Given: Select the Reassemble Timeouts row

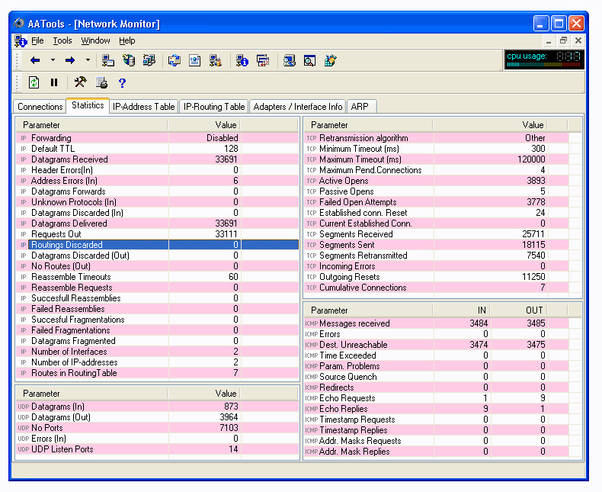Looking at the screenshot, I should click(x=158, y=277).
